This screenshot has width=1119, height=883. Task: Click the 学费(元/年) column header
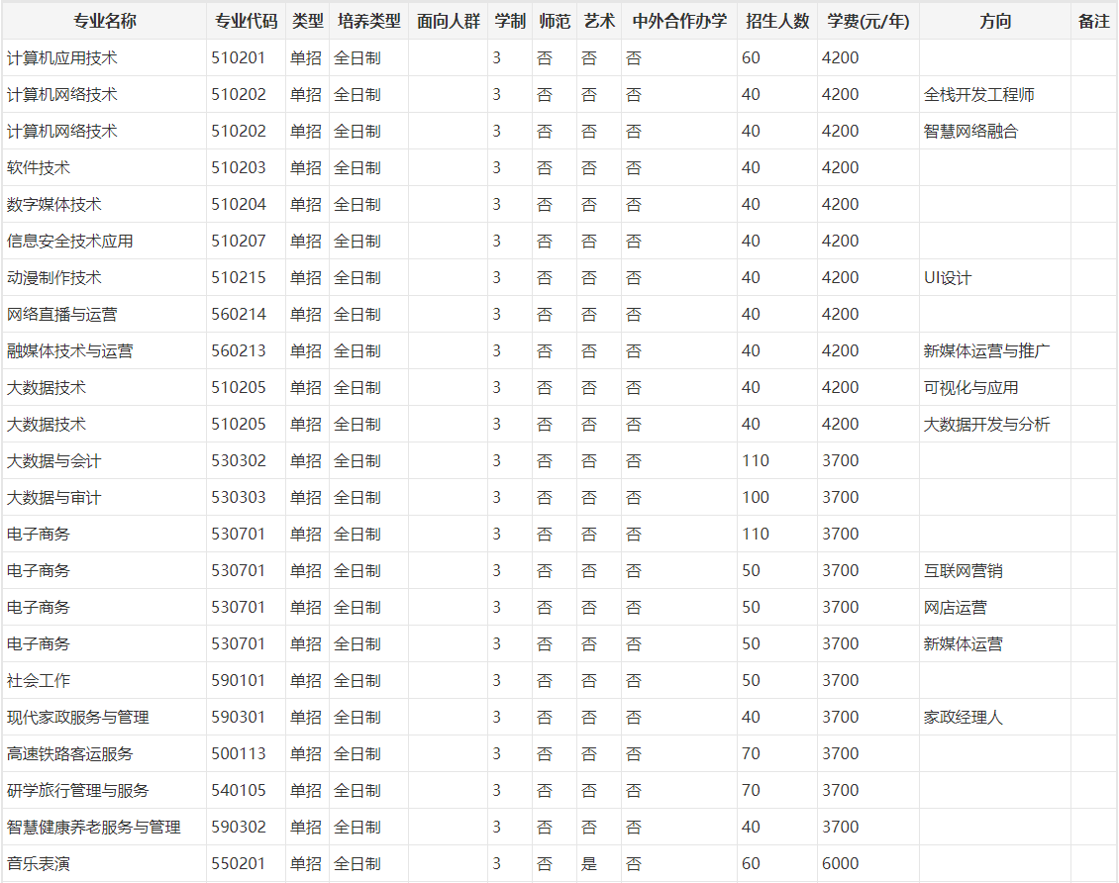pos(868,22)
